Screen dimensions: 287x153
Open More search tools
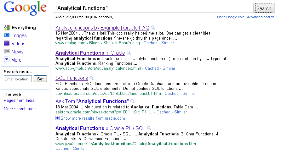(x=20, y=109)
